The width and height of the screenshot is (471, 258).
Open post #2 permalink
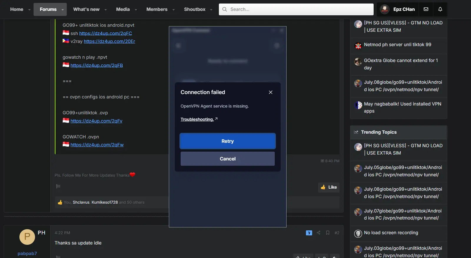(337, 233)
